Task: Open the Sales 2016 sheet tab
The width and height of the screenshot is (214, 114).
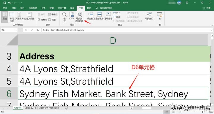Action: (30, 108)
